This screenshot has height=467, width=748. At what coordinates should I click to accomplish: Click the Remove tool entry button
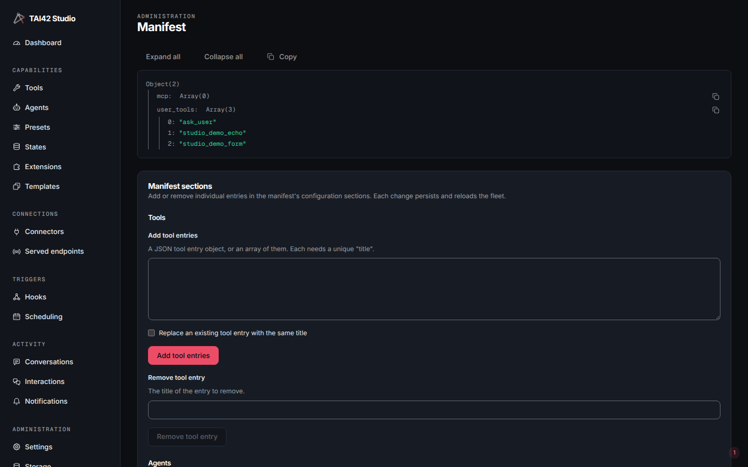click(187, 437)
